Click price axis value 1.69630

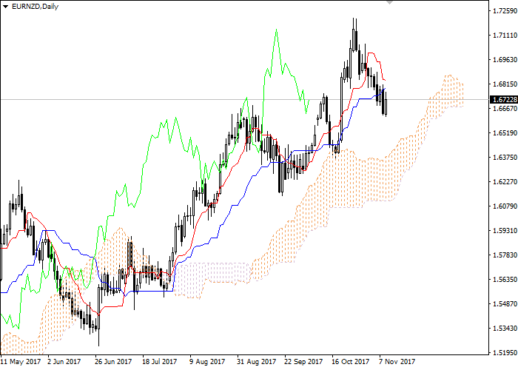tap(505, 60)
